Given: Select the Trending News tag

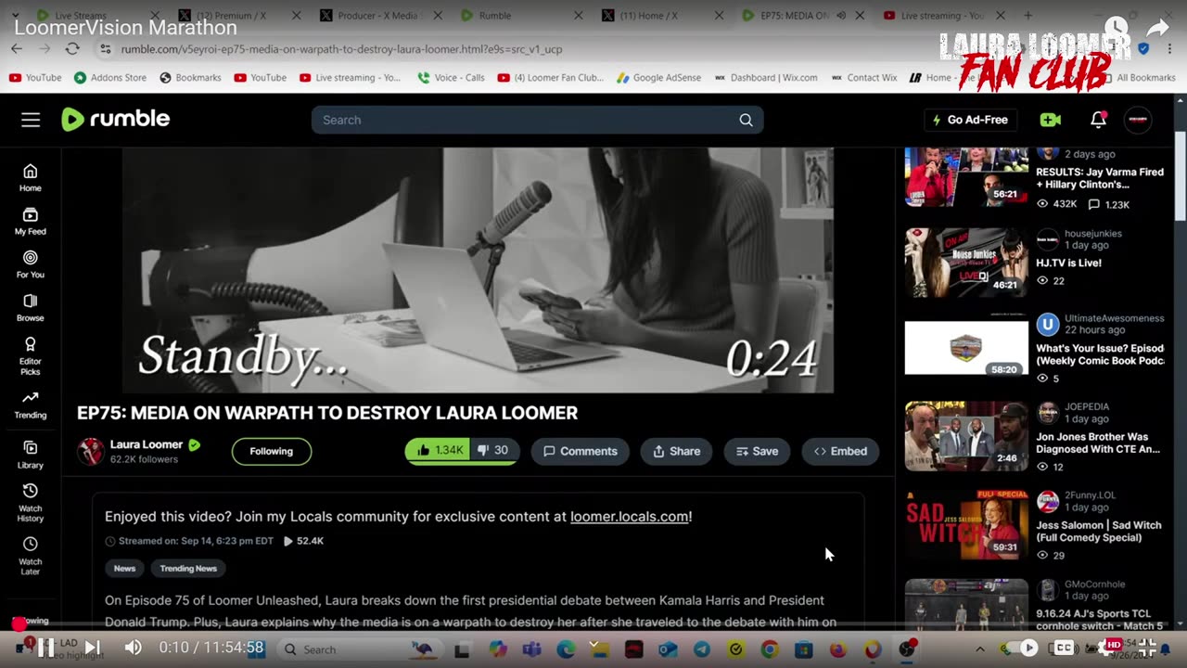Looking at the screenshot, I should click(x=188, y=568).
